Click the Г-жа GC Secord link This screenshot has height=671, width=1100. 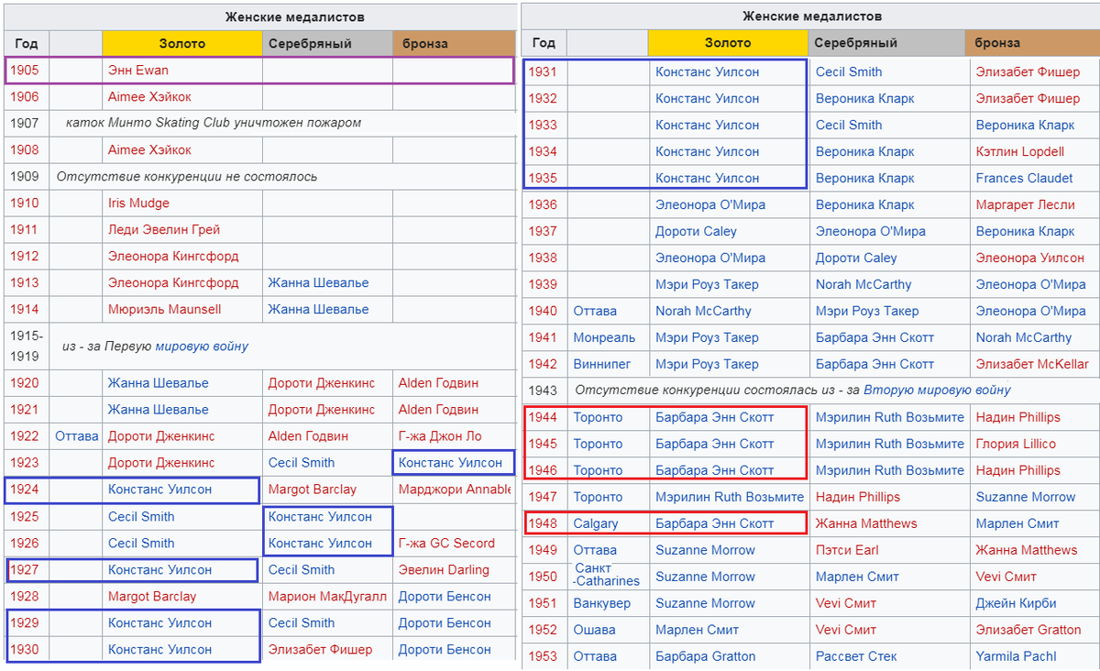point(446,543)
